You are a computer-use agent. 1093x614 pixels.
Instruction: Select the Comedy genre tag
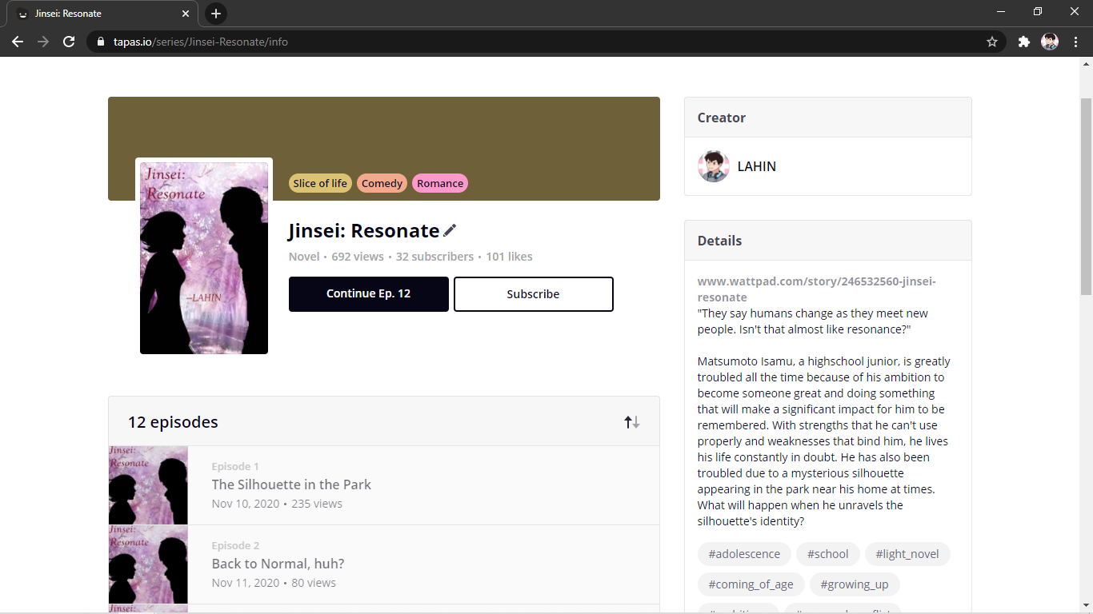click(x=382, y=183)
